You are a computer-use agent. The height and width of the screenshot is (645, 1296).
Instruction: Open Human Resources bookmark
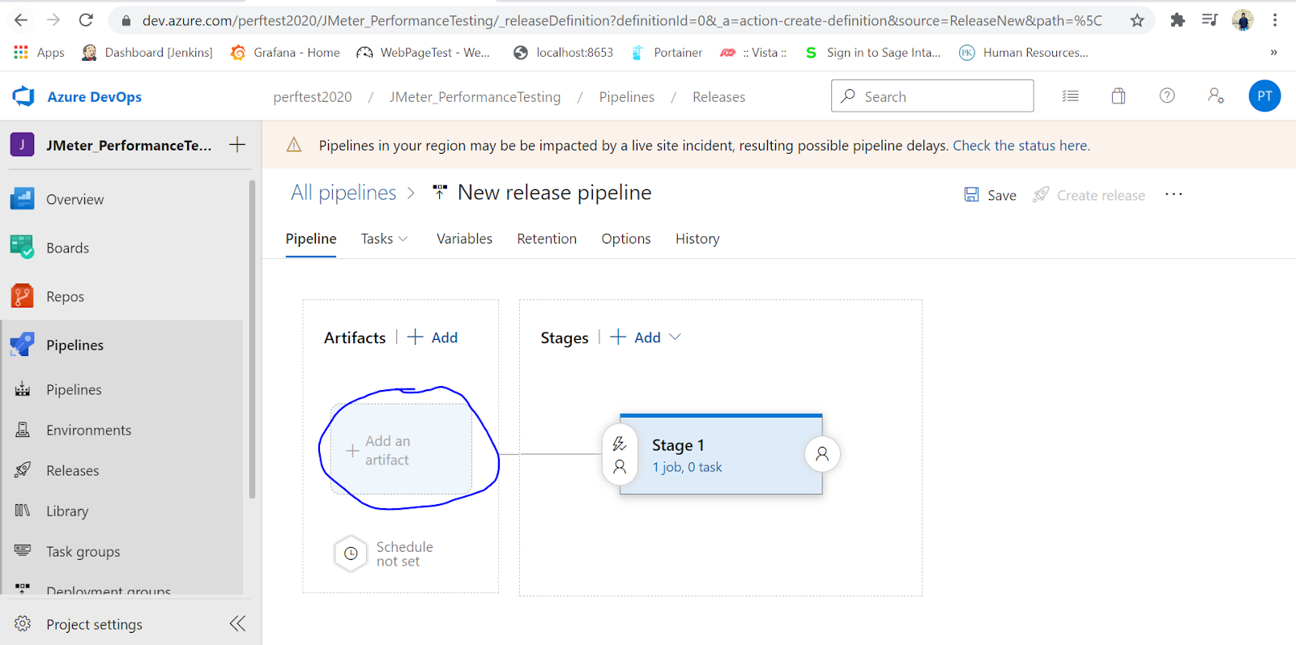pyautogui.click(x=1024, y=53)
